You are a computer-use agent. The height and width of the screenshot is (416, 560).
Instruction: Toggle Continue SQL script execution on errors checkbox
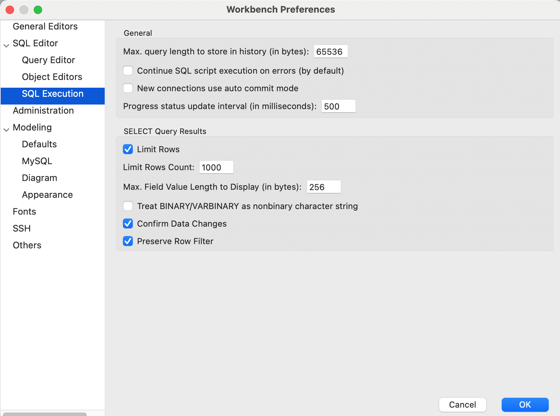[128, 71]
